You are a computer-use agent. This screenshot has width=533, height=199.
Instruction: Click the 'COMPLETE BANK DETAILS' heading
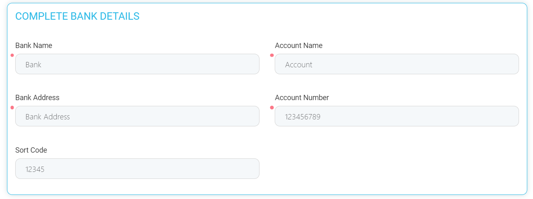(77, 16)
